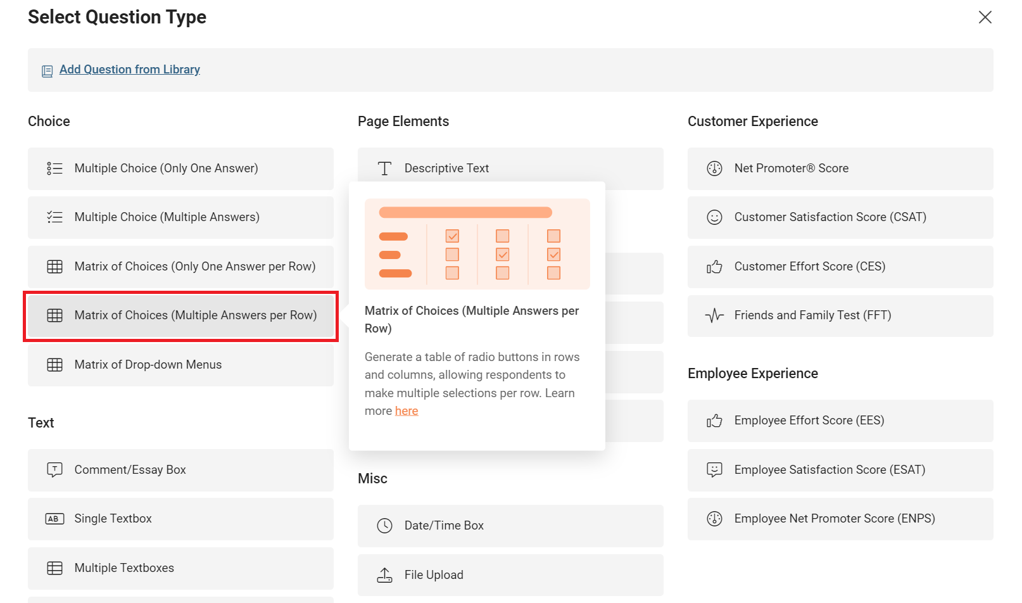Click the Text section heading
The image size is (1022, 603).
pyautogui.click(x=41, y=423)
